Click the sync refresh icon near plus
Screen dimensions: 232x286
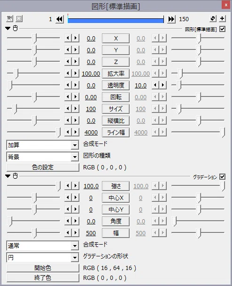[213, 18]
